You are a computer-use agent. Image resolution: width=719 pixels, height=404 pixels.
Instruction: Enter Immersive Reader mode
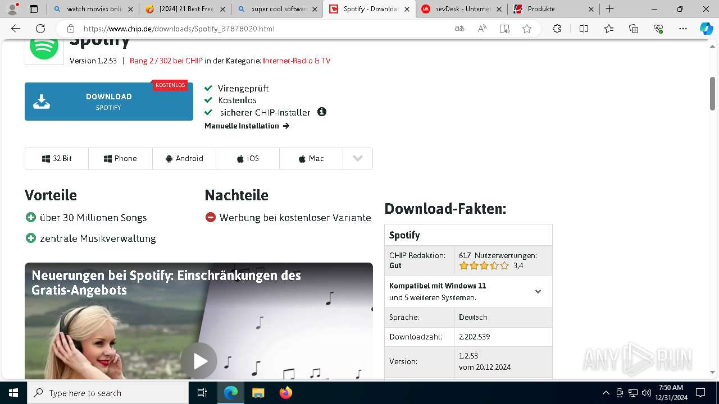504,29
